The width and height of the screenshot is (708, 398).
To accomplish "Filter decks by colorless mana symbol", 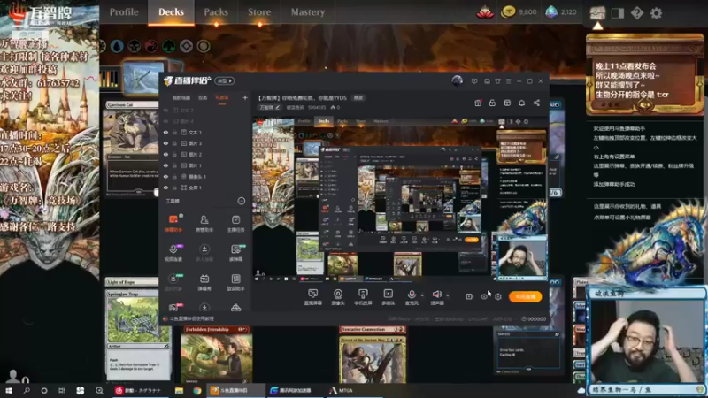I will tap(186, 46).
